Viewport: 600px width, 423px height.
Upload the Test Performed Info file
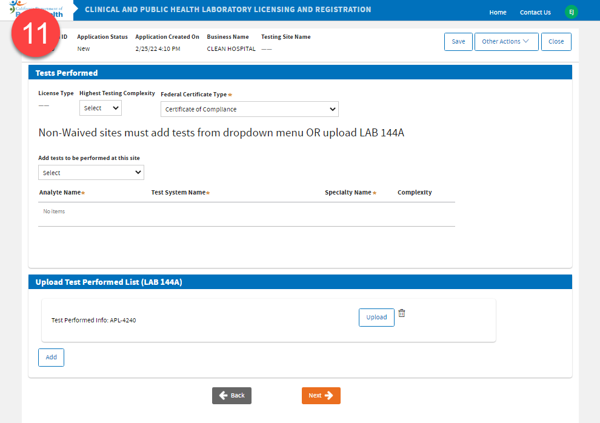coord(376,317)
